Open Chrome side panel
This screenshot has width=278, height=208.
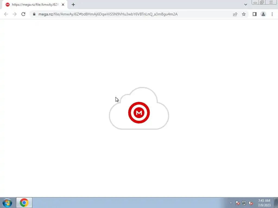[x=255, y=14]
